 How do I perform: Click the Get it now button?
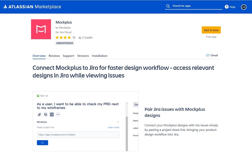pos(211,30)
